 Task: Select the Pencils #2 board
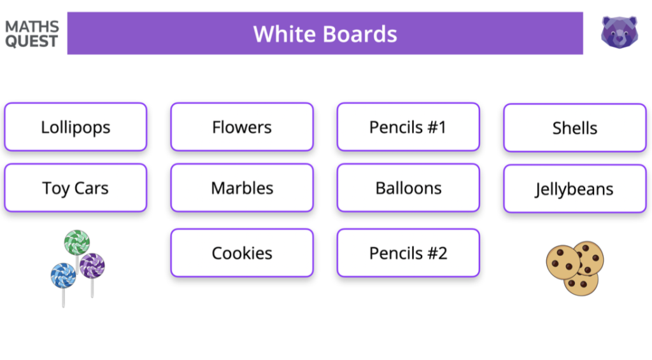(x=408, y=253)
